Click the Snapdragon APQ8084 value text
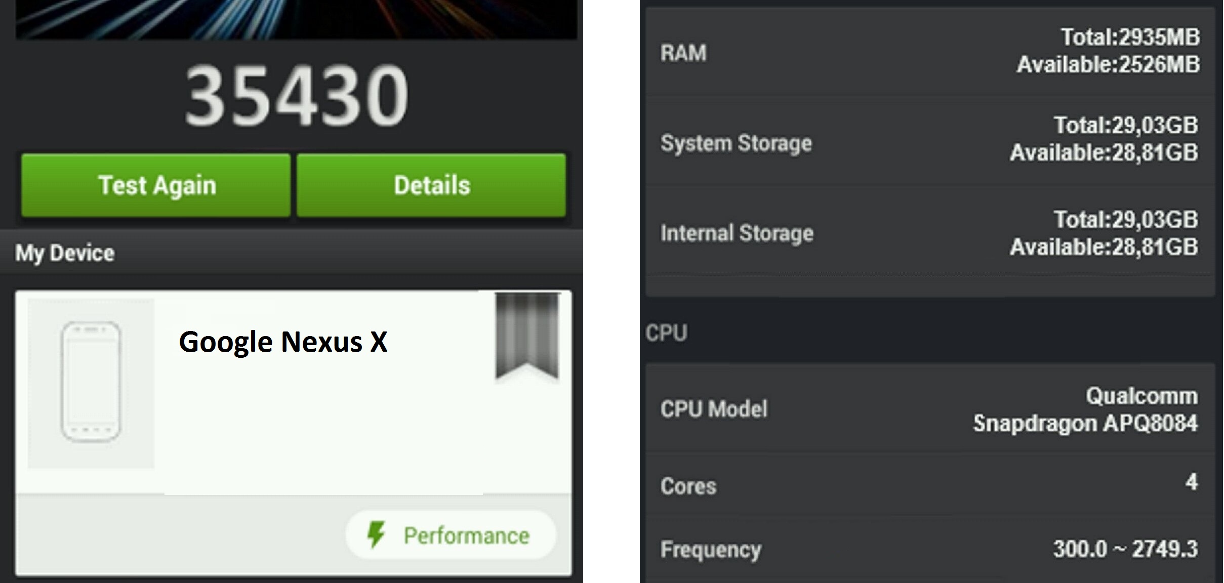 coord(1085,423)
